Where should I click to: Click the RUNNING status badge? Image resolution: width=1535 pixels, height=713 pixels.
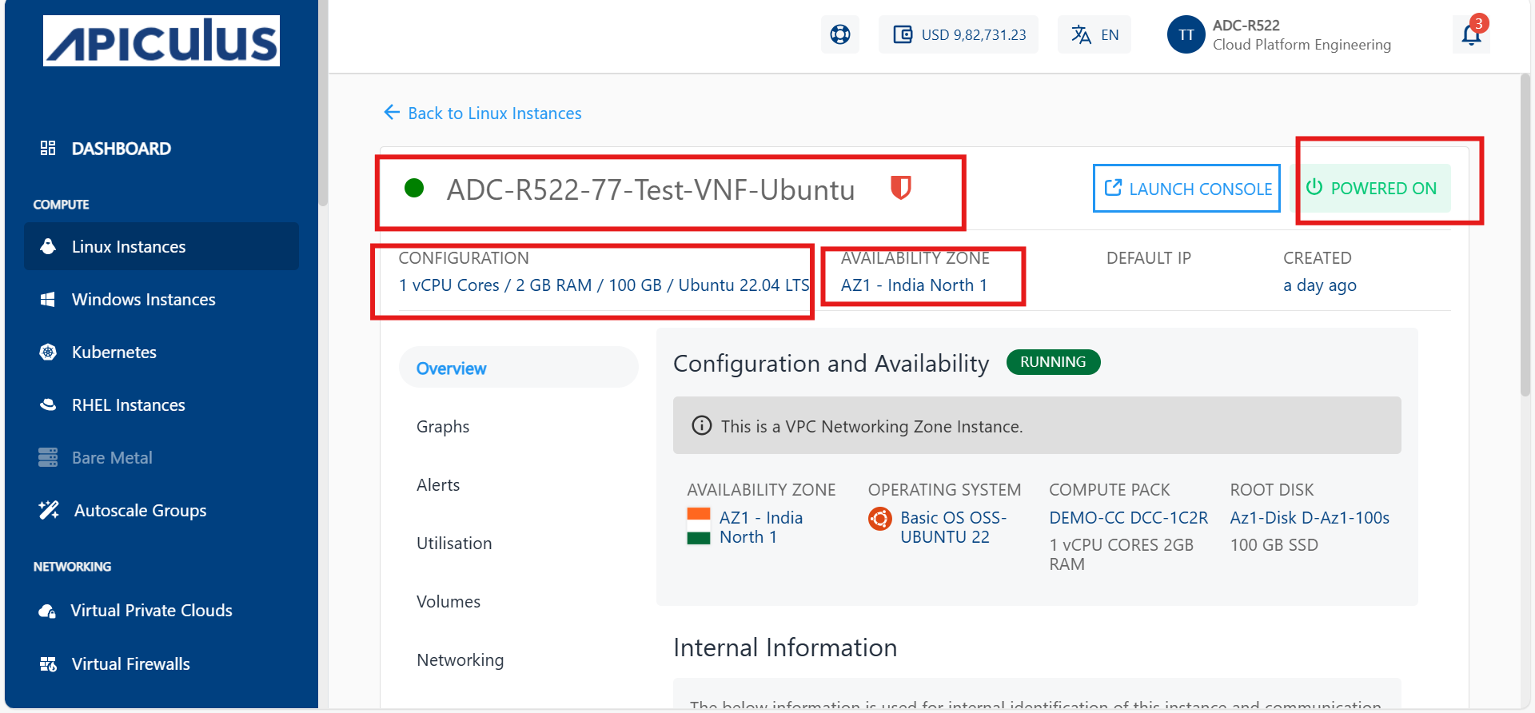click(1053, 362)
